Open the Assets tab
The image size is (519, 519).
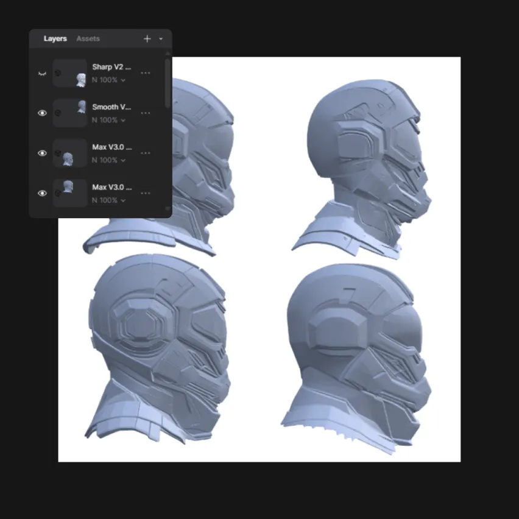click(x=88, y=39)
